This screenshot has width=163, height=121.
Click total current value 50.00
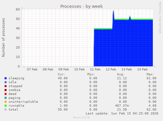[x=63, y=110]
